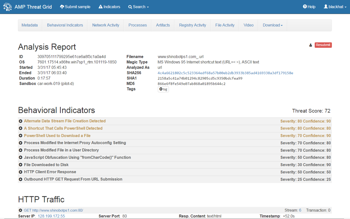Expand PowerShell Used to Download a File
350x219 pixels.
click(x=57, y=136)
